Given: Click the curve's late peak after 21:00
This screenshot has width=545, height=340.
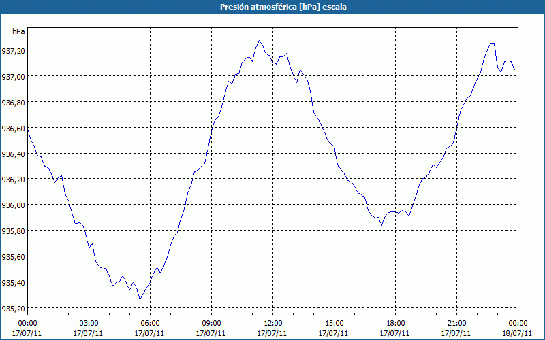Looking at the screenshot, I should click(492, 44).
